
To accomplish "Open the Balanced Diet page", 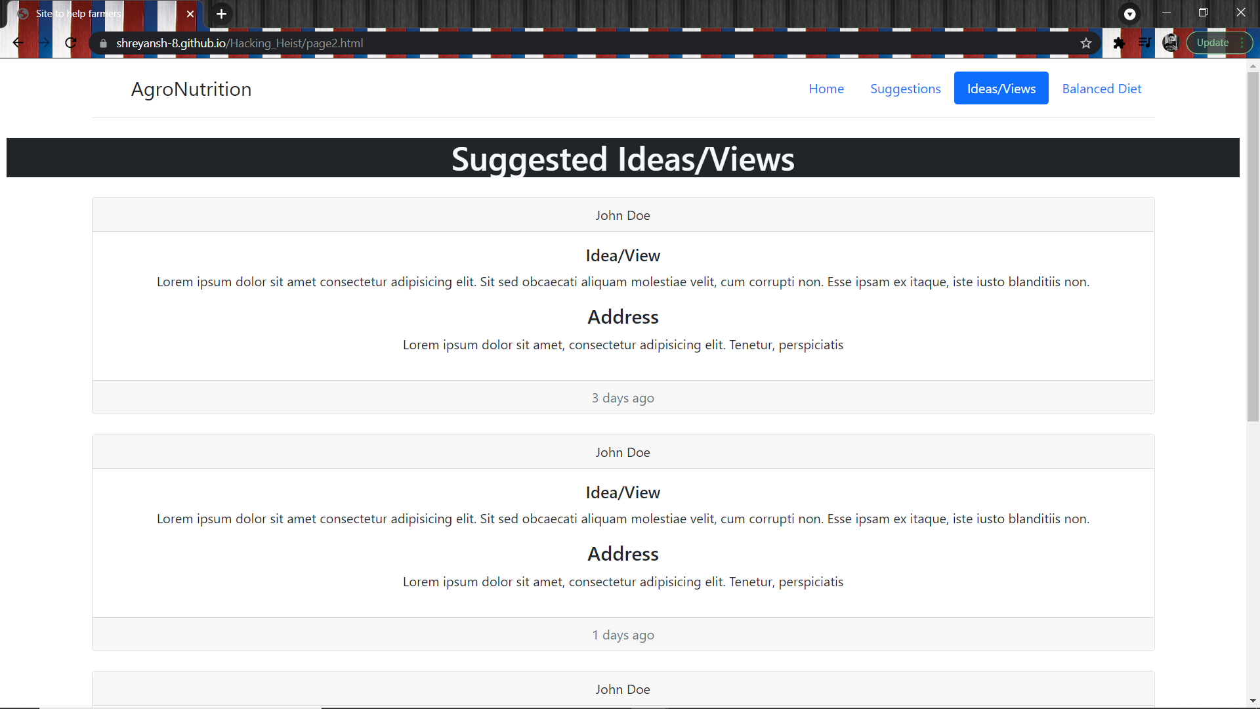I will 1101,89.
